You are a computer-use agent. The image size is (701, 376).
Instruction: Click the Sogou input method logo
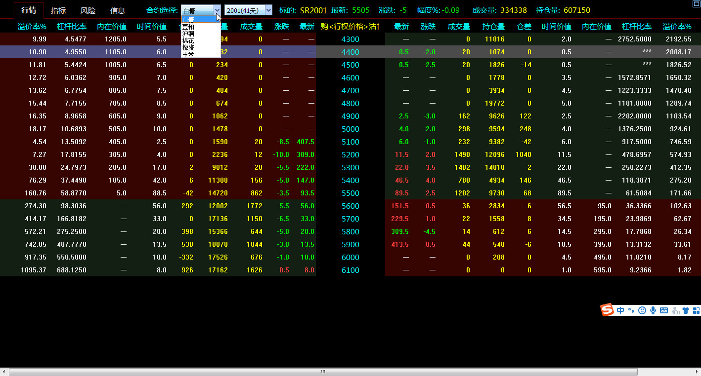tap(607, 310)
